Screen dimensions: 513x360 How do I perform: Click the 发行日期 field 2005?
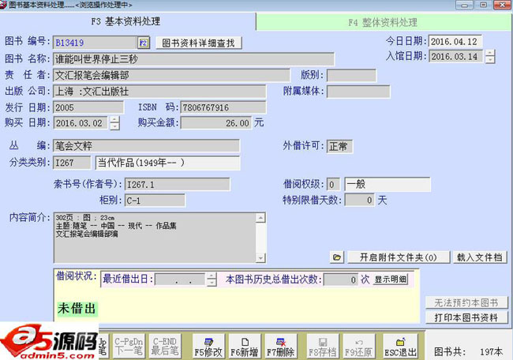88,107
